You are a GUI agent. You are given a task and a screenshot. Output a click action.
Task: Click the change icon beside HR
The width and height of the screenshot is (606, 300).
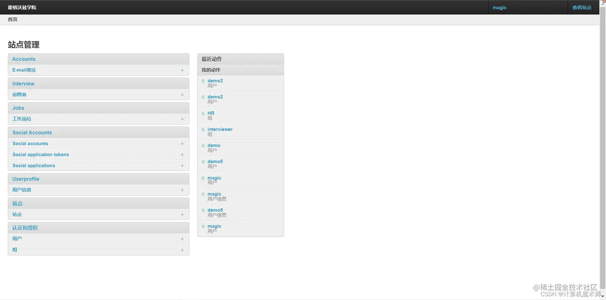click(x=203, y=113)
